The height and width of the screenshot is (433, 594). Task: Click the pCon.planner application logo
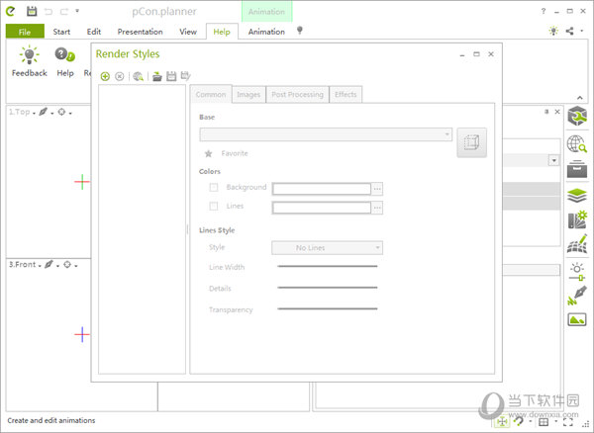pos(11,11)
